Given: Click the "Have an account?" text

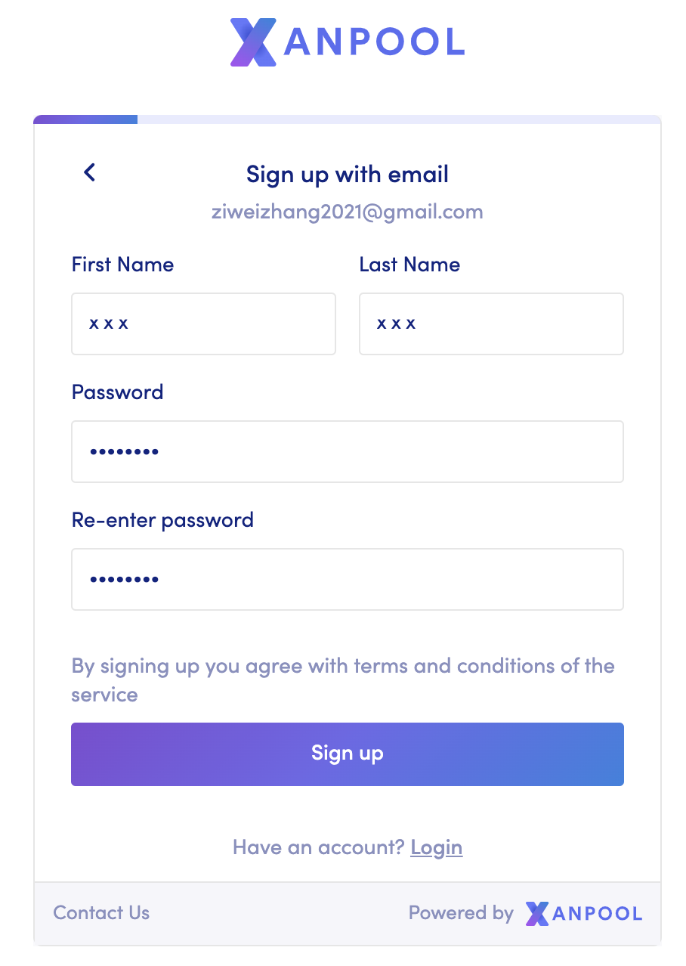Looking at the screenshot, I should coord(318,847).
